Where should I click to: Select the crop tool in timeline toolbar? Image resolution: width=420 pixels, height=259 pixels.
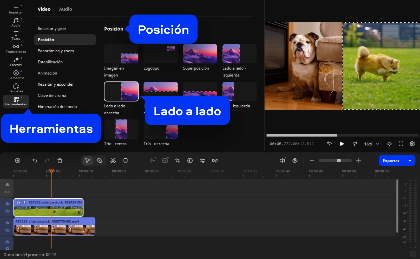(178, 161)
